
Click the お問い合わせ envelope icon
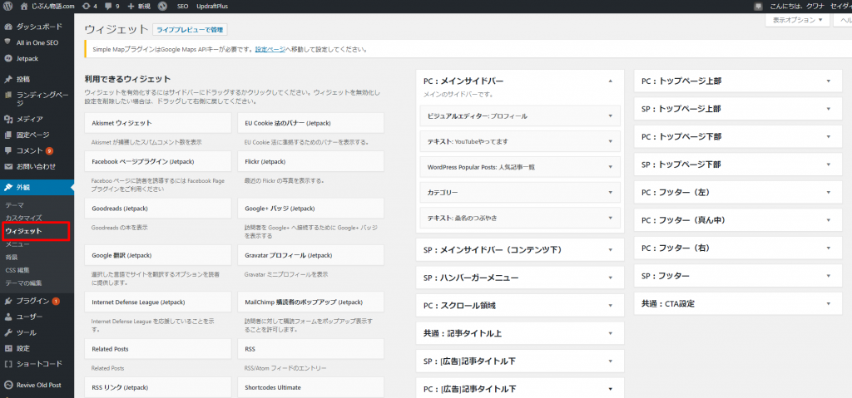tap(7, 166)
